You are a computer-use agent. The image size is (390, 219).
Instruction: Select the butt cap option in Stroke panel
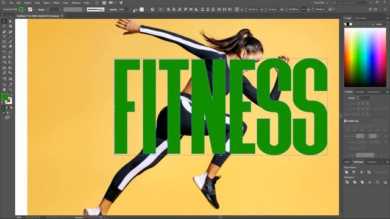[x=358, y=103]
